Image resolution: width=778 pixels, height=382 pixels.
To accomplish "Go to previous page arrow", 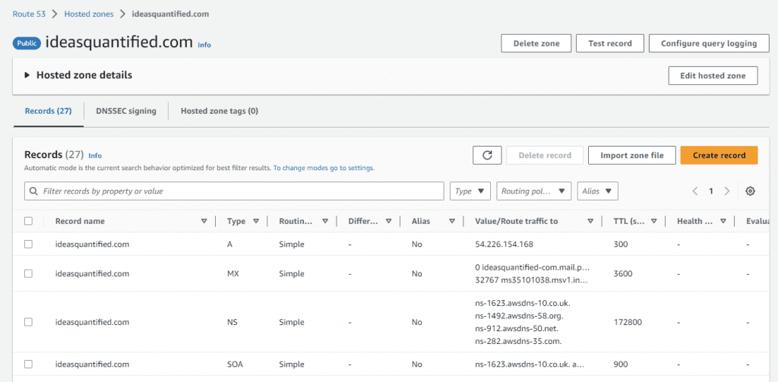I will (x=695, y=191).
